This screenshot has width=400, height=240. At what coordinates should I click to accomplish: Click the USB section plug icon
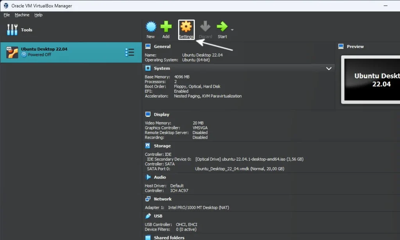tap(148, 216)
